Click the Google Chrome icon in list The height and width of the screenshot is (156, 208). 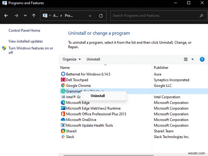[63, 85]
